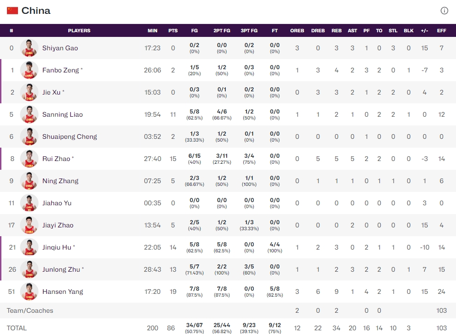Click the +/- column header
456x334 pixels.
coord(424,31)
